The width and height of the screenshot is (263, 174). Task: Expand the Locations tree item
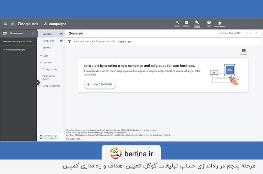41,62
